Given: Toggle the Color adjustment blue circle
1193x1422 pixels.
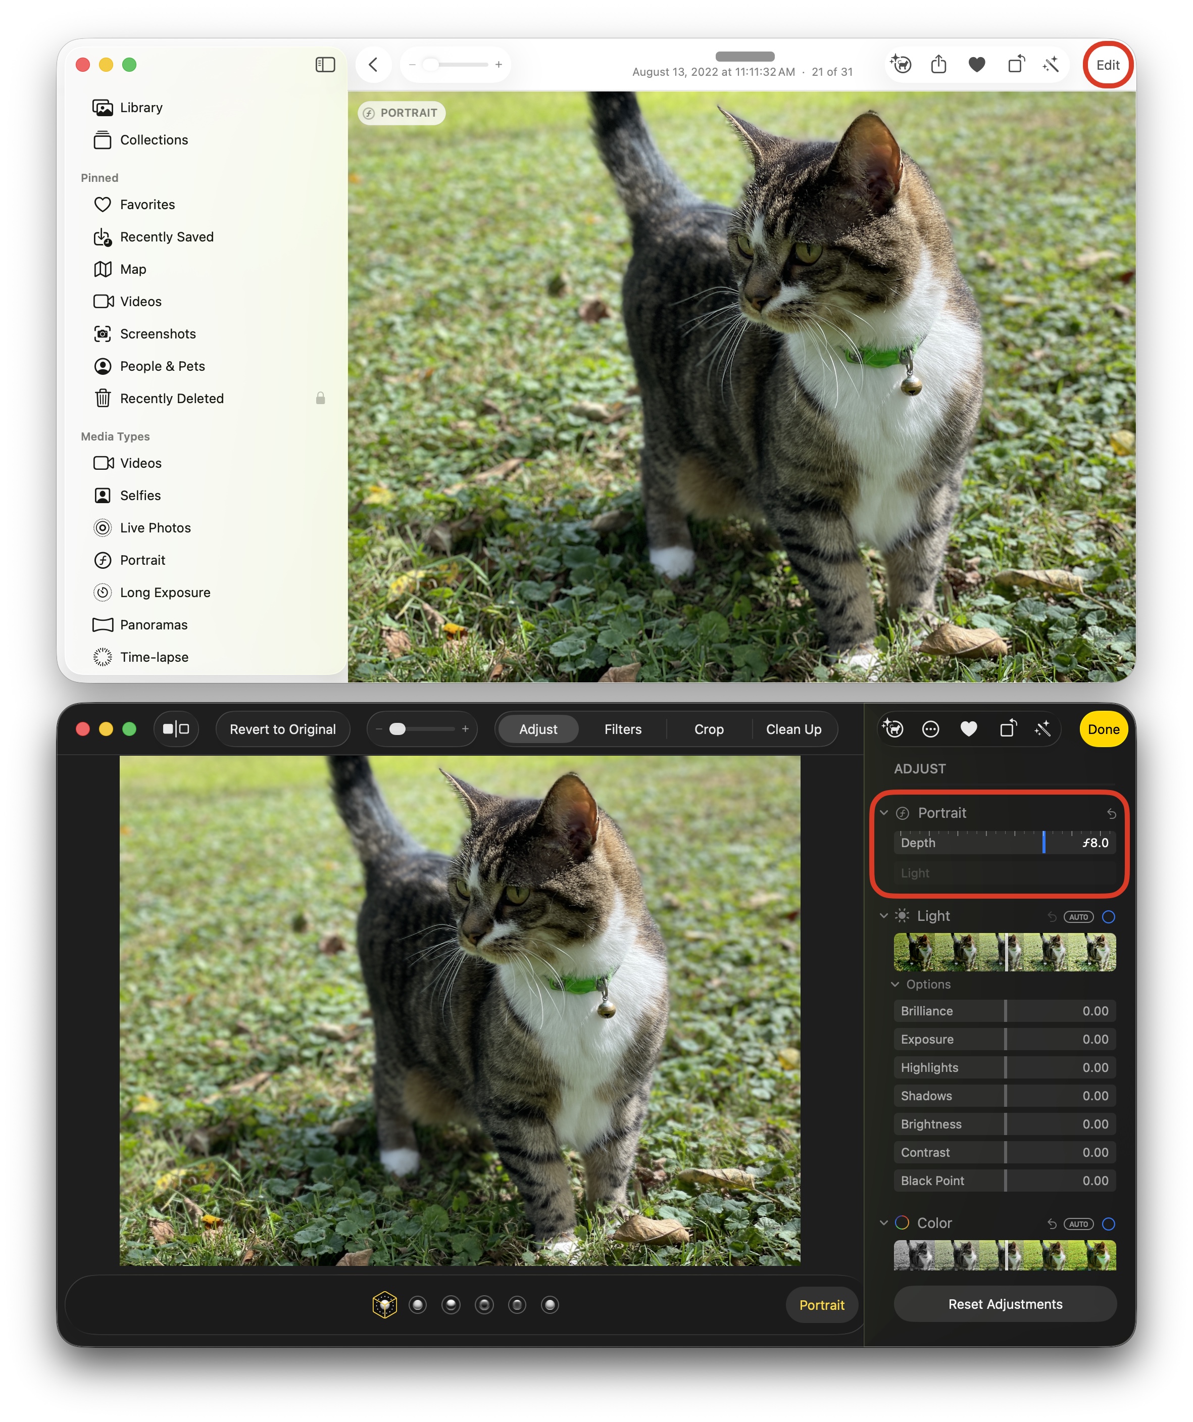Looking at the screenshot, I should click(x=1108, y=1223).
